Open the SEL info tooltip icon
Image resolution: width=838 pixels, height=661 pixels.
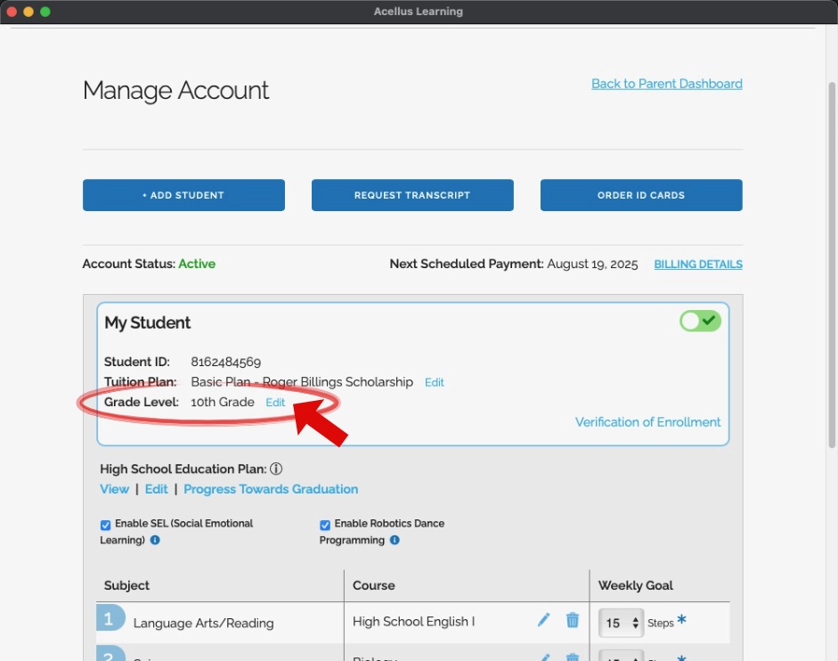pos(155,540)
